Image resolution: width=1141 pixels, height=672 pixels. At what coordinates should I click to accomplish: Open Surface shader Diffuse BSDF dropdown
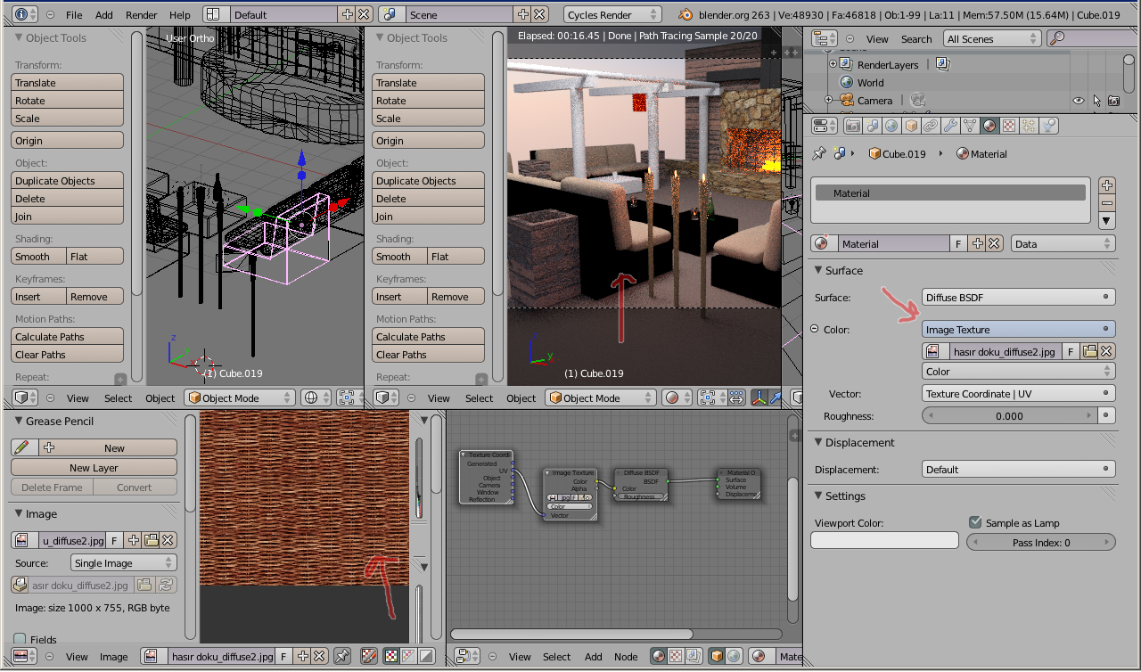tap(1018, 297)
